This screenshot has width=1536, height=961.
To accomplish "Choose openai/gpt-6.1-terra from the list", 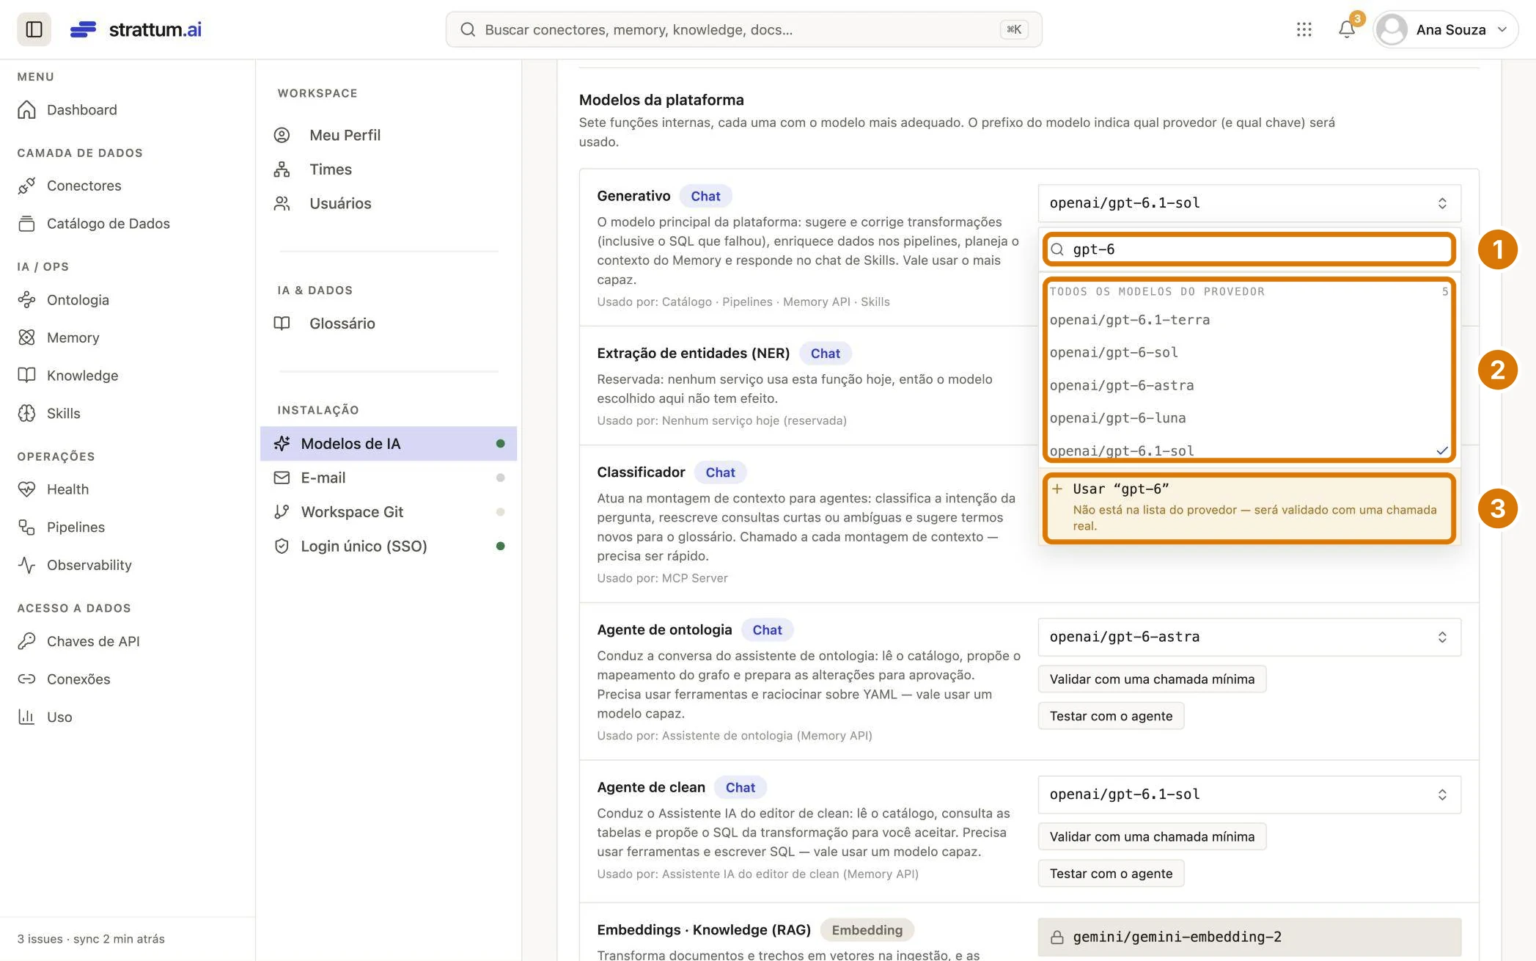I will coord(1249,320).
